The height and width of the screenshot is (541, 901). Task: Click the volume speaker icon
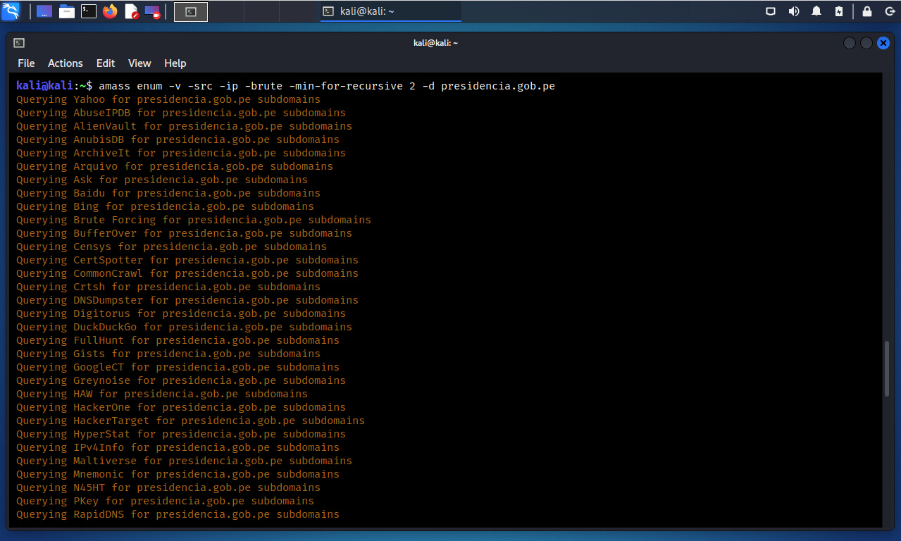[794, 11]
